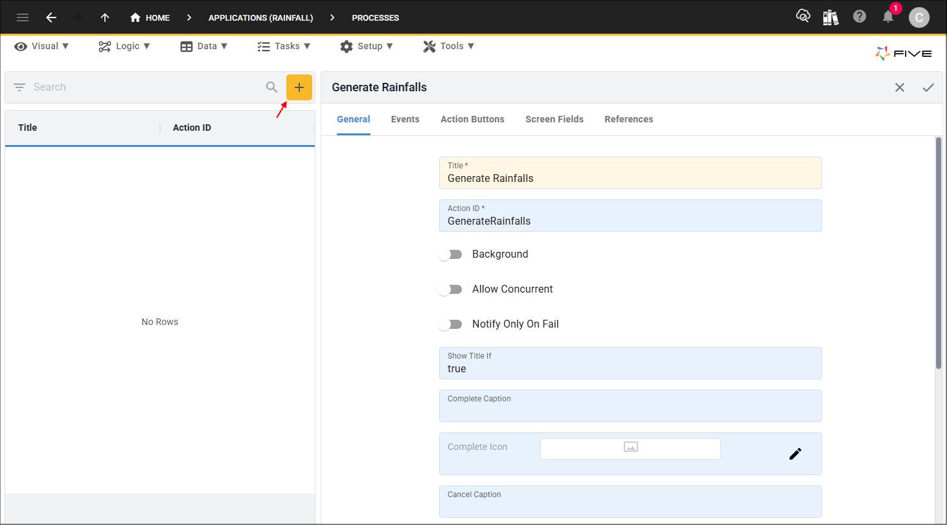Viewport: 947px width, 525px height.
Task: Click the Show Title If field
Action: click(x=630, y=363)
